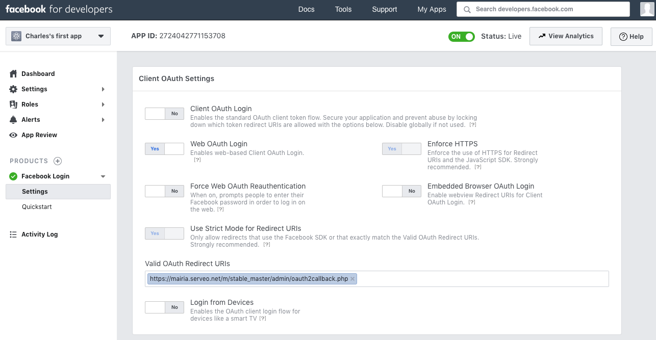This screenshot has height=340, width=656.
Task: Click the Dashboard home icon
Action: [x=13, y=74]
